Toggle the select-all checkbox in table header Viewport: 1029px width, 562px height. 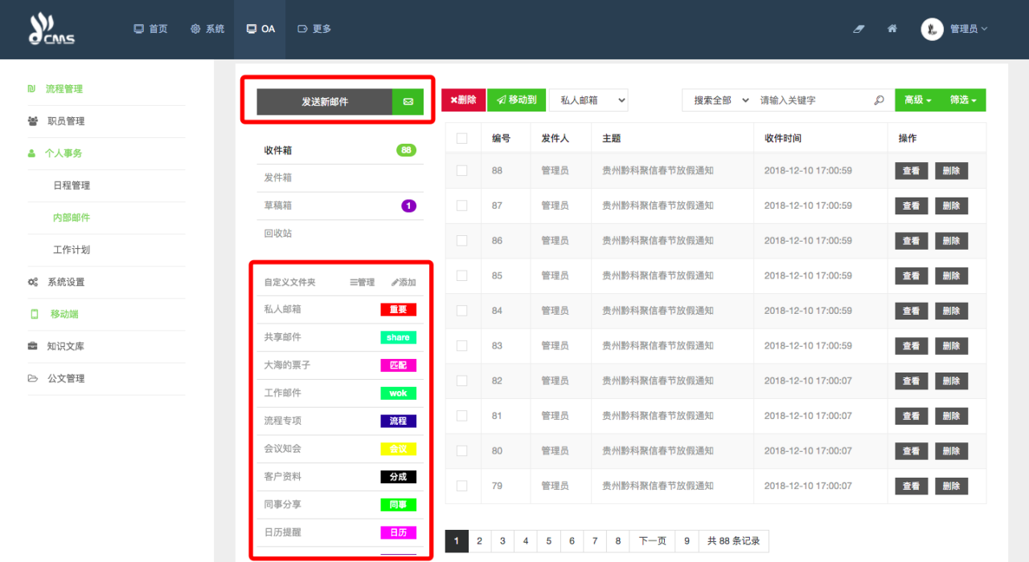(x=461, y=138)
